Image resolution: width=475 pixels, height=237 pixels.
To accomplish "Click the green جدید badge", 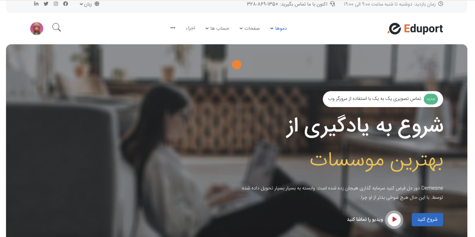I will (x=431, y=99).
